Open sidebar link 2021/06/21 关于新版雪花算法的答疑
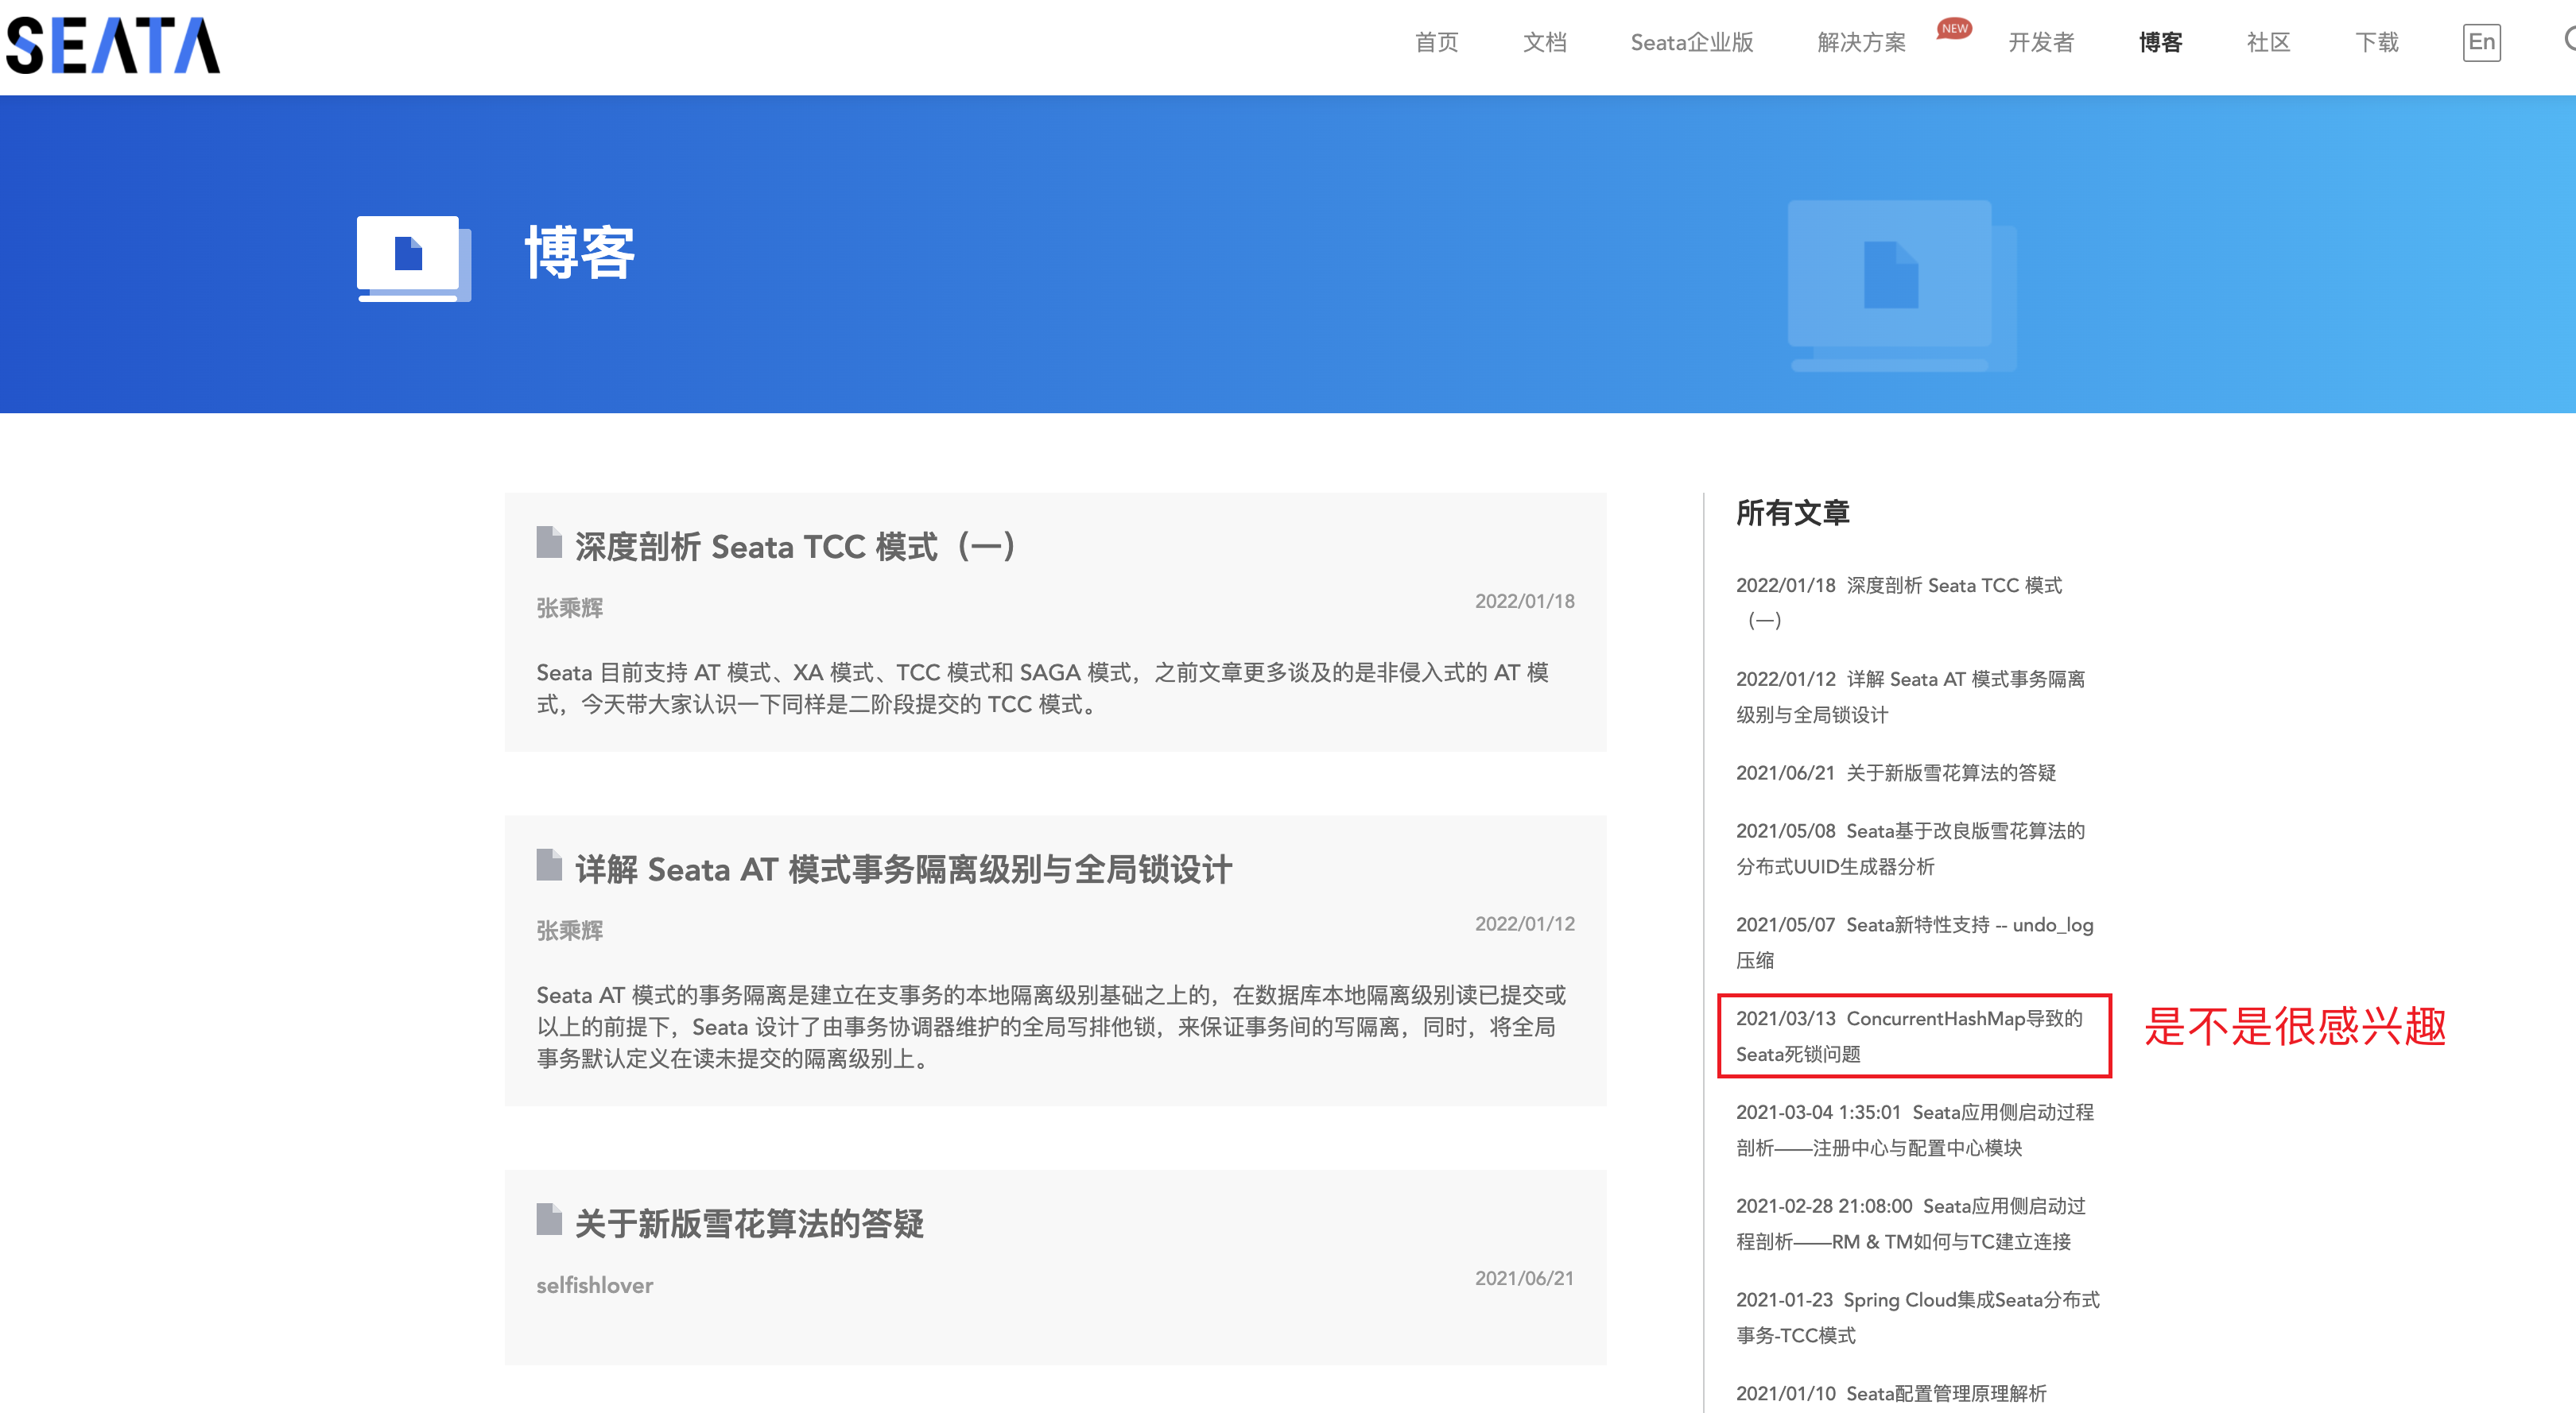This screenshot has width=2576, height=1413. (x=1895, y=772)
